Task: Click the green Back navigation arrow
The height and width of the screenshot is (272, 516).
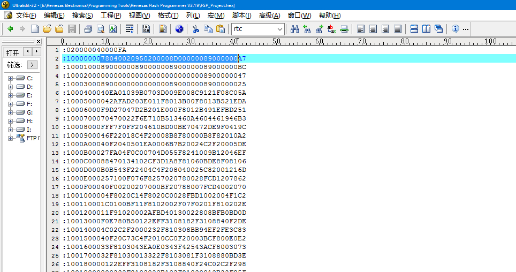Action: click(10, 29)
